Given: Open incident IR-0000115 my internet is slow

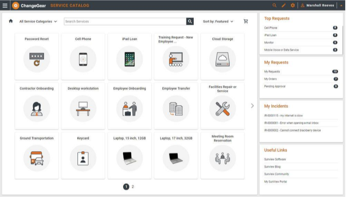Looking at the screenshot, I should tap(283, 116).
